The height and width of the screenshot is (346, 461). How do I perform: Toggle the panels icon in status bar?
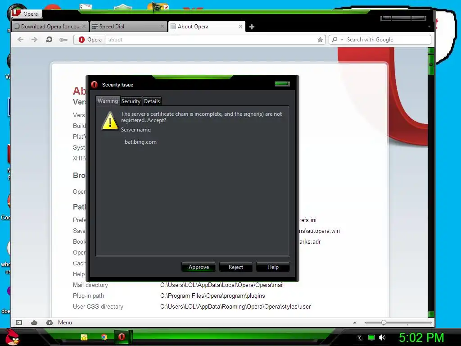(19, 323)
